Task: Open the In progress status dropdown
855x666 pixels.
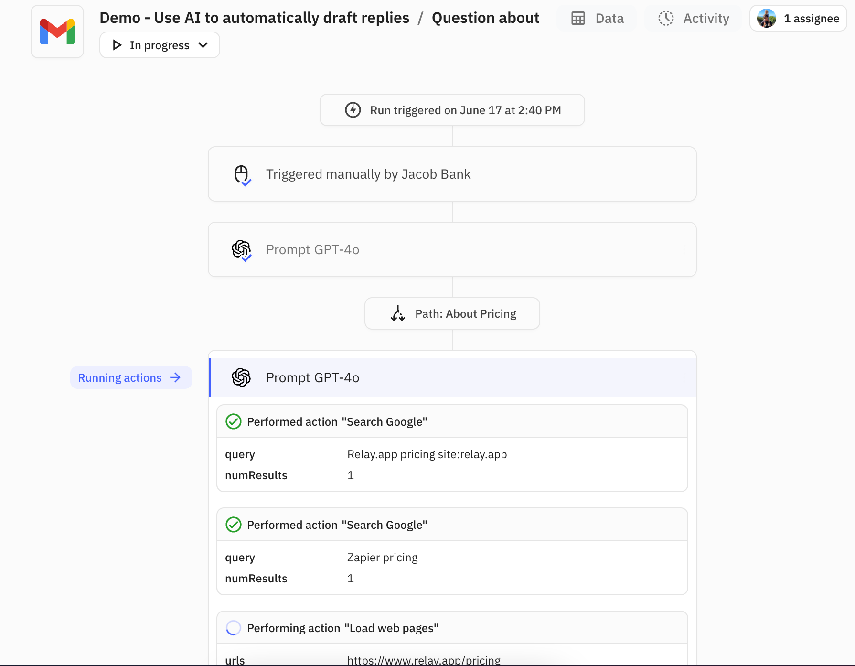Action: point(160,45)
